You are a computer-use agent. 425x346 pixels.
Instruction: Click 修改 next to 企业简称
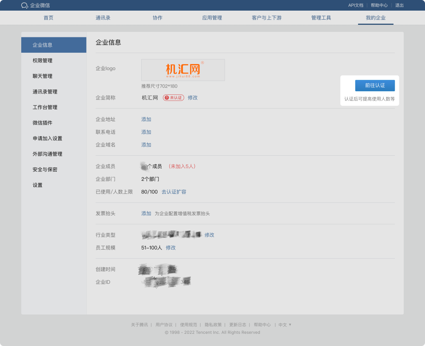point(192,98)
